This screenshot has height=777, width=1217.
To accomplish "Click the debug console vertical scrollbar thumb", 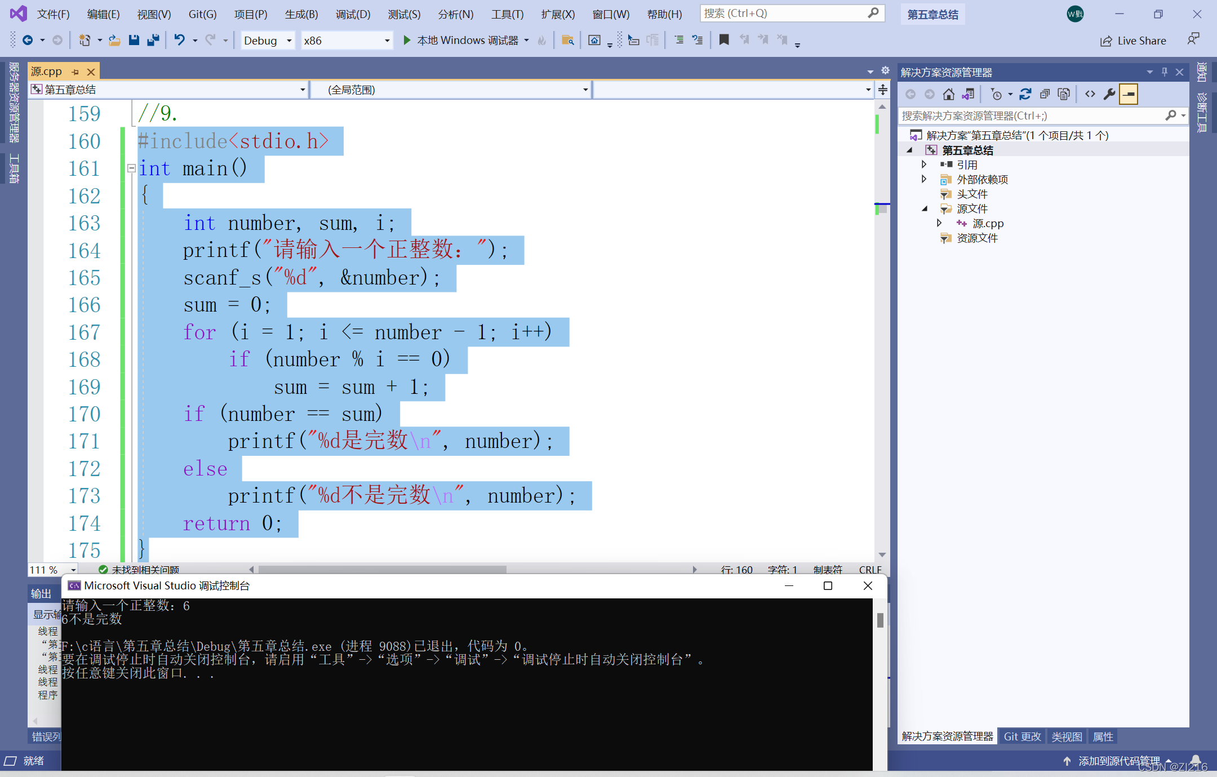I will click(x=880, y=620).
